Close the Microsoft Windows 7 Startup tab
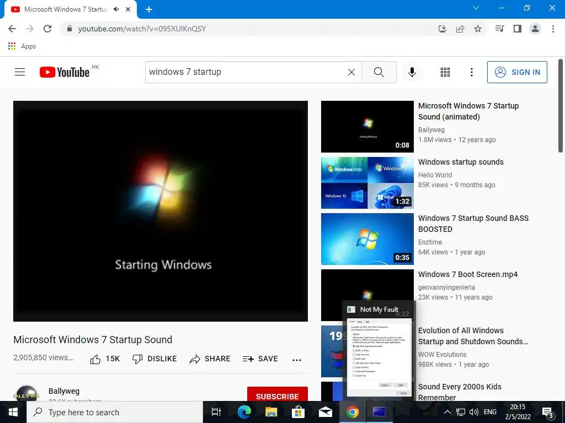Image resolution: width=565 pixels, height=423 pixels. pos(128,9)
